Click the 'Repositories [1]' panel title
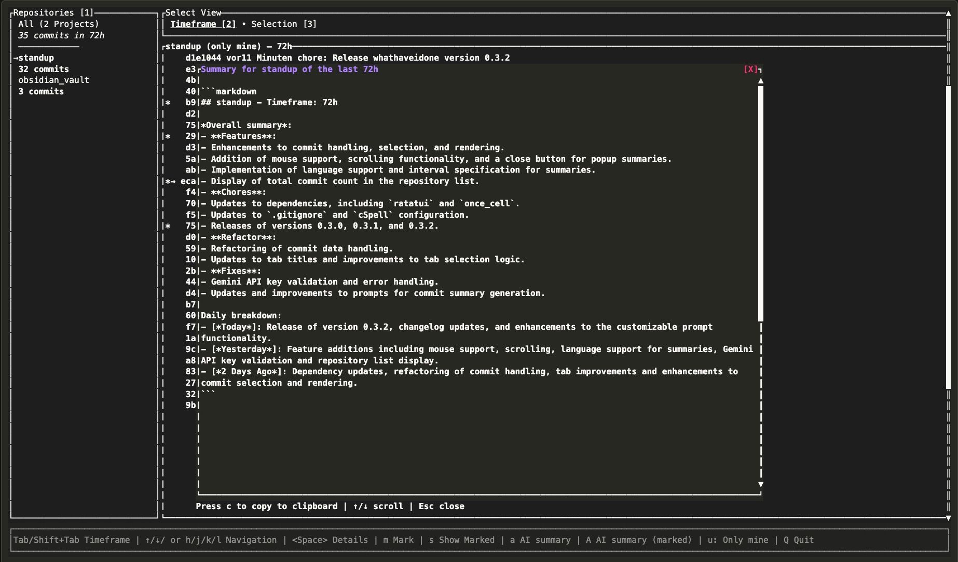 53,12
